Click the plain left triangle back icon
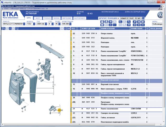This screenshot has height=127, width=166. point(143,25)
